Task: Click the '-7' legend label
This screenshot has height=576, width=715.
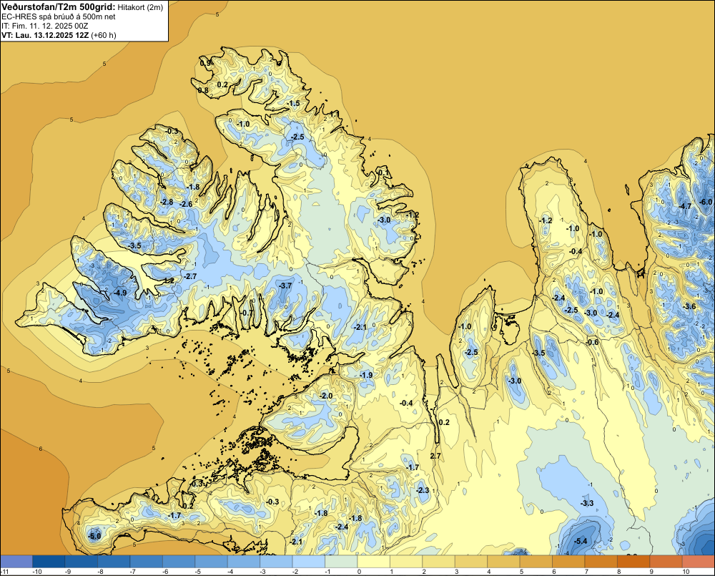Action: coord(132,572)
